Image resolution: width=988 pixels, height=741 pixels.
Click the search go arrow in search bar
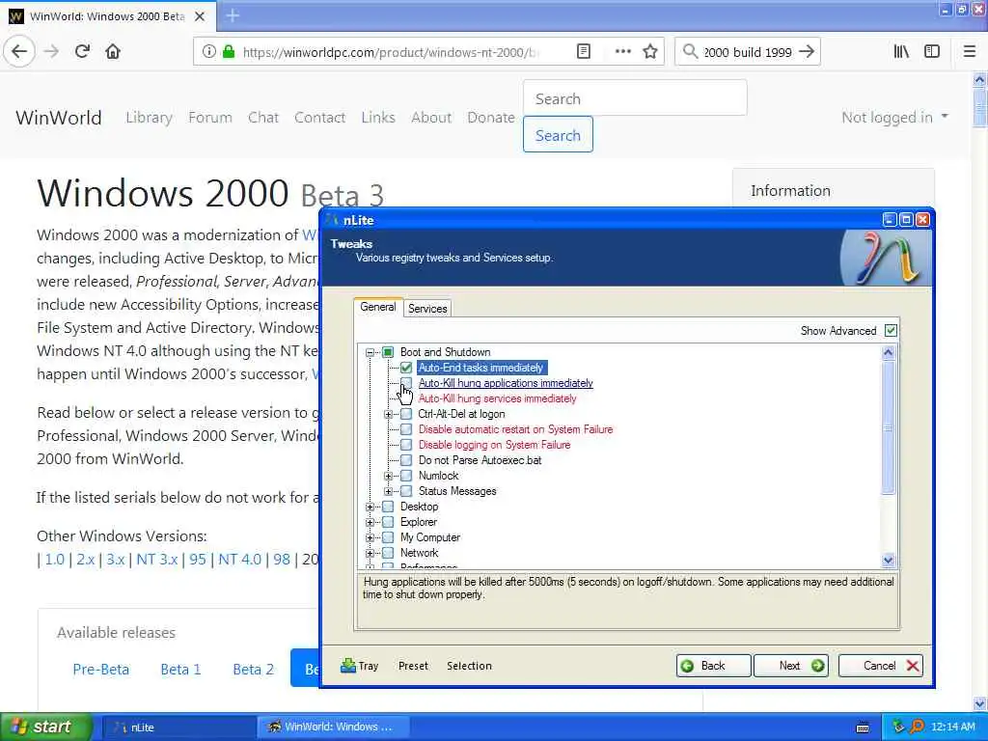[807, 52]
